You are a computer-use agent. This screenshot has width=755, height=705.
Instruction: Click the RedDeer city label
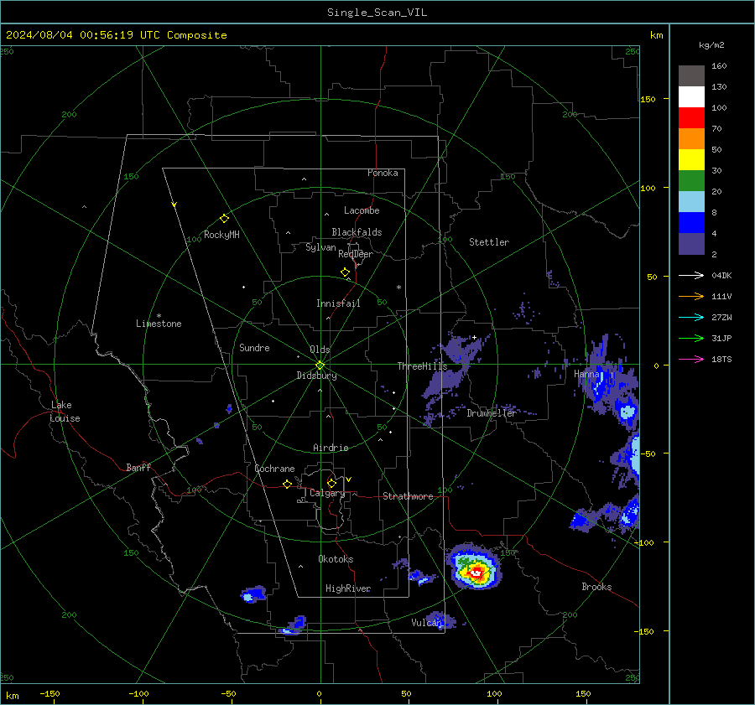tap(356, 254)
